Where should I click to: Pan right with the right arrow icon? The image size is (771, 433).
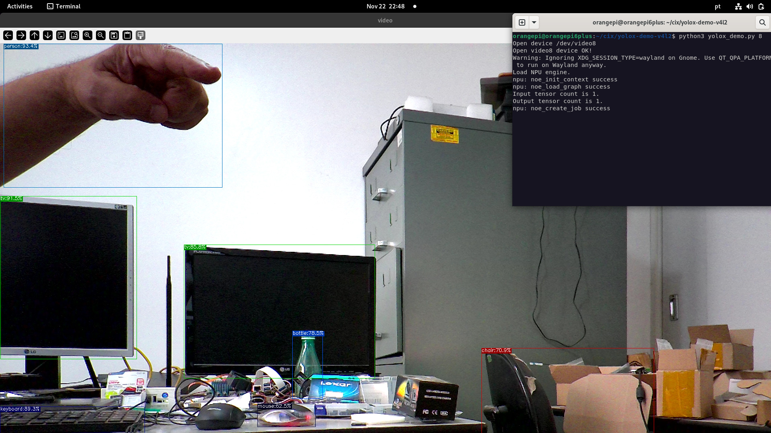pos(21,35)
